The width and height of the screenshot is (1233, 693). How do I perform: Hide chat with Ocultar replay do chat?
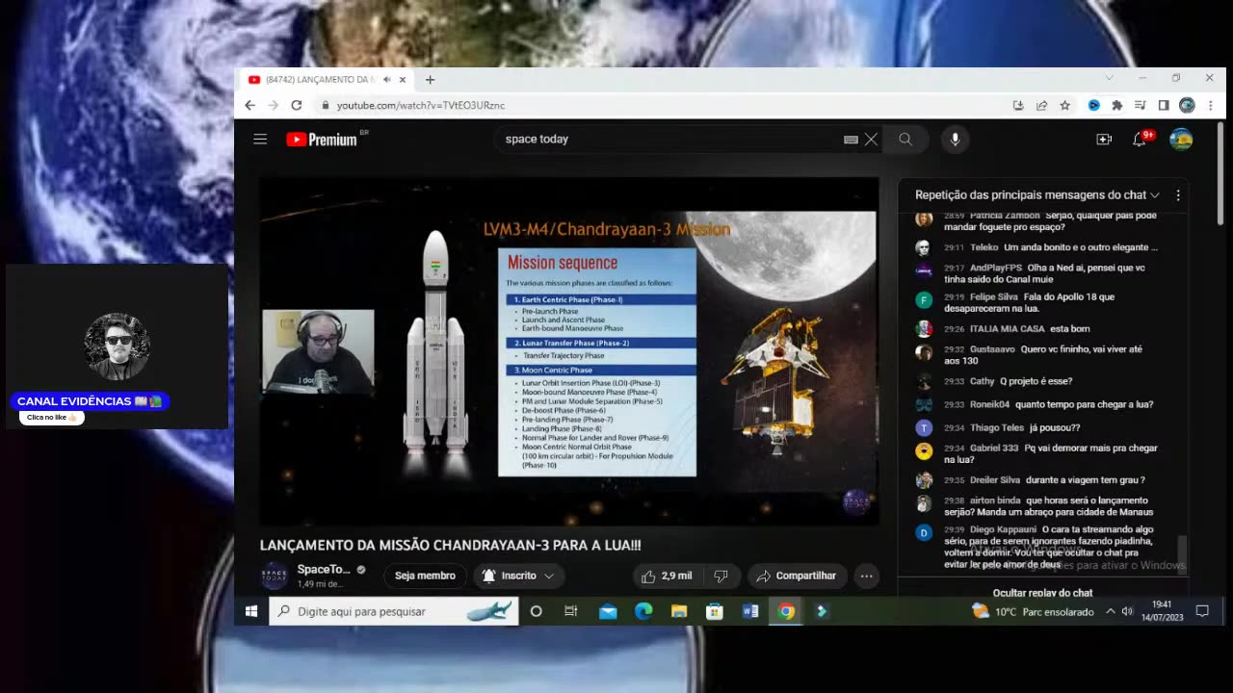pyautogui.click(x=1042, y=592)
